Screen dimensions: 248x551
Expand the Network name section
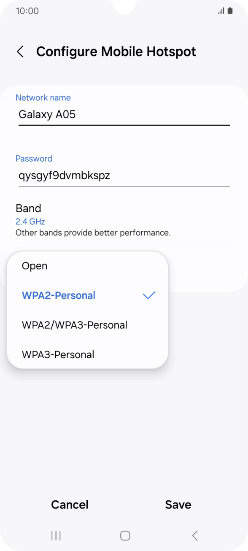[43, 97]
